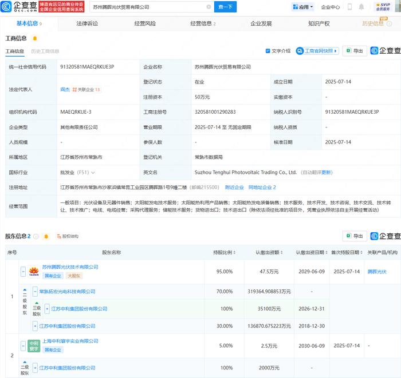Click the 苏州腾晖光伏技术 company logo
Screen dimensions: 401x378
click(34, 271)
